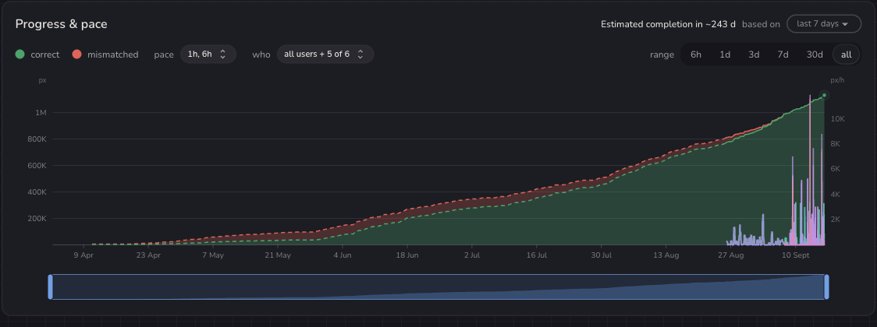Image resolution: width=877 pixels, height=327 pixels.
Task: Click the 'px' left axis unit label
Action: click(42, 80)
